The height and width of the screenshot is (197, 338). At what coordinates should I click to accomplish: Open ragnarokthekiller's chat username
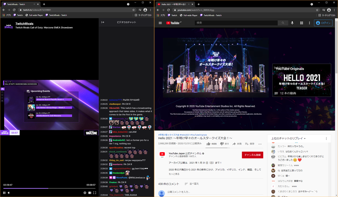click(122, 169)
